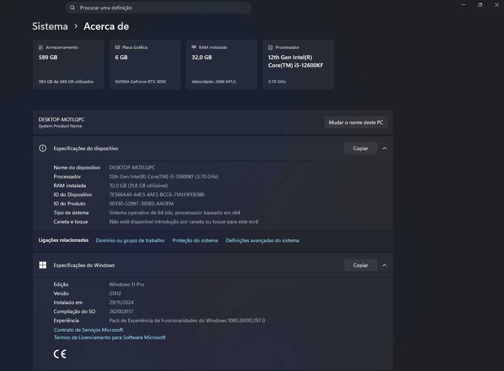Viewport: 504px width, 371px height.
Task: Open Proteção do sistema link
Action: point(195,240)
